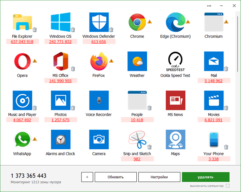Viewport: 241px width, 192px height.
Task: Click the Alarms and Clock icon
Action: pyautogui.click(x=61, y=139)
